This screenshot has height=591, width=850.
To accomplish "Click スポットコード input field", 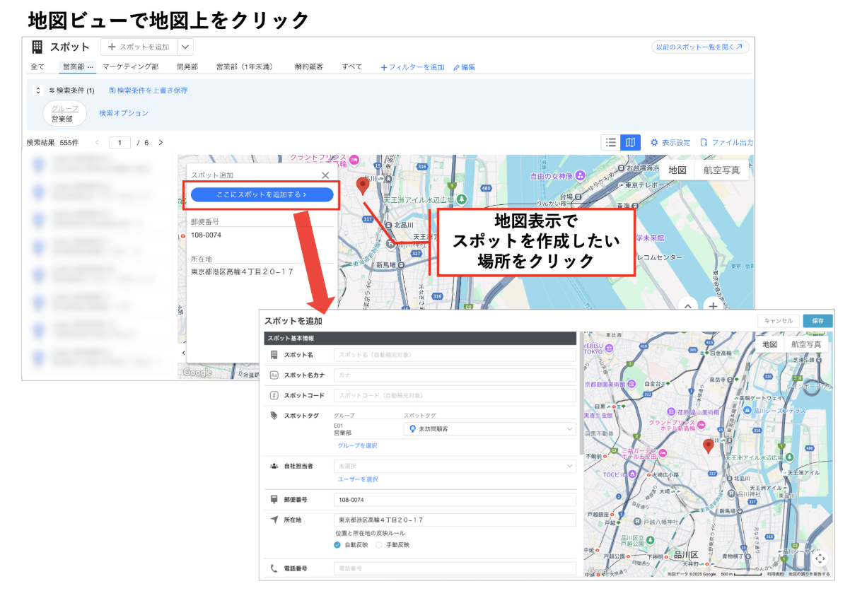I will (455, 396).
